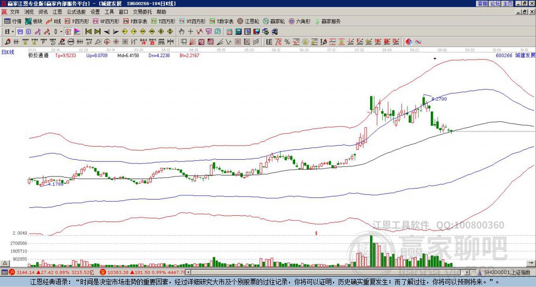Click the 4.1780 low price marker

click(x=55, y=184)
